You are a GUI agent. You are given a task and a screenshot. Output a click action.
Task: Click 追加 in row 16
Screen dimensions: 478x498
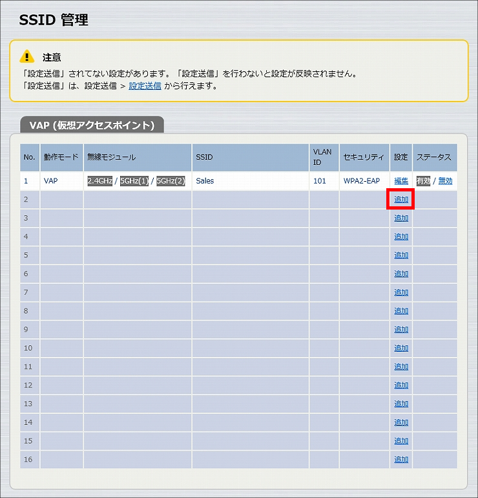[401, 459]
